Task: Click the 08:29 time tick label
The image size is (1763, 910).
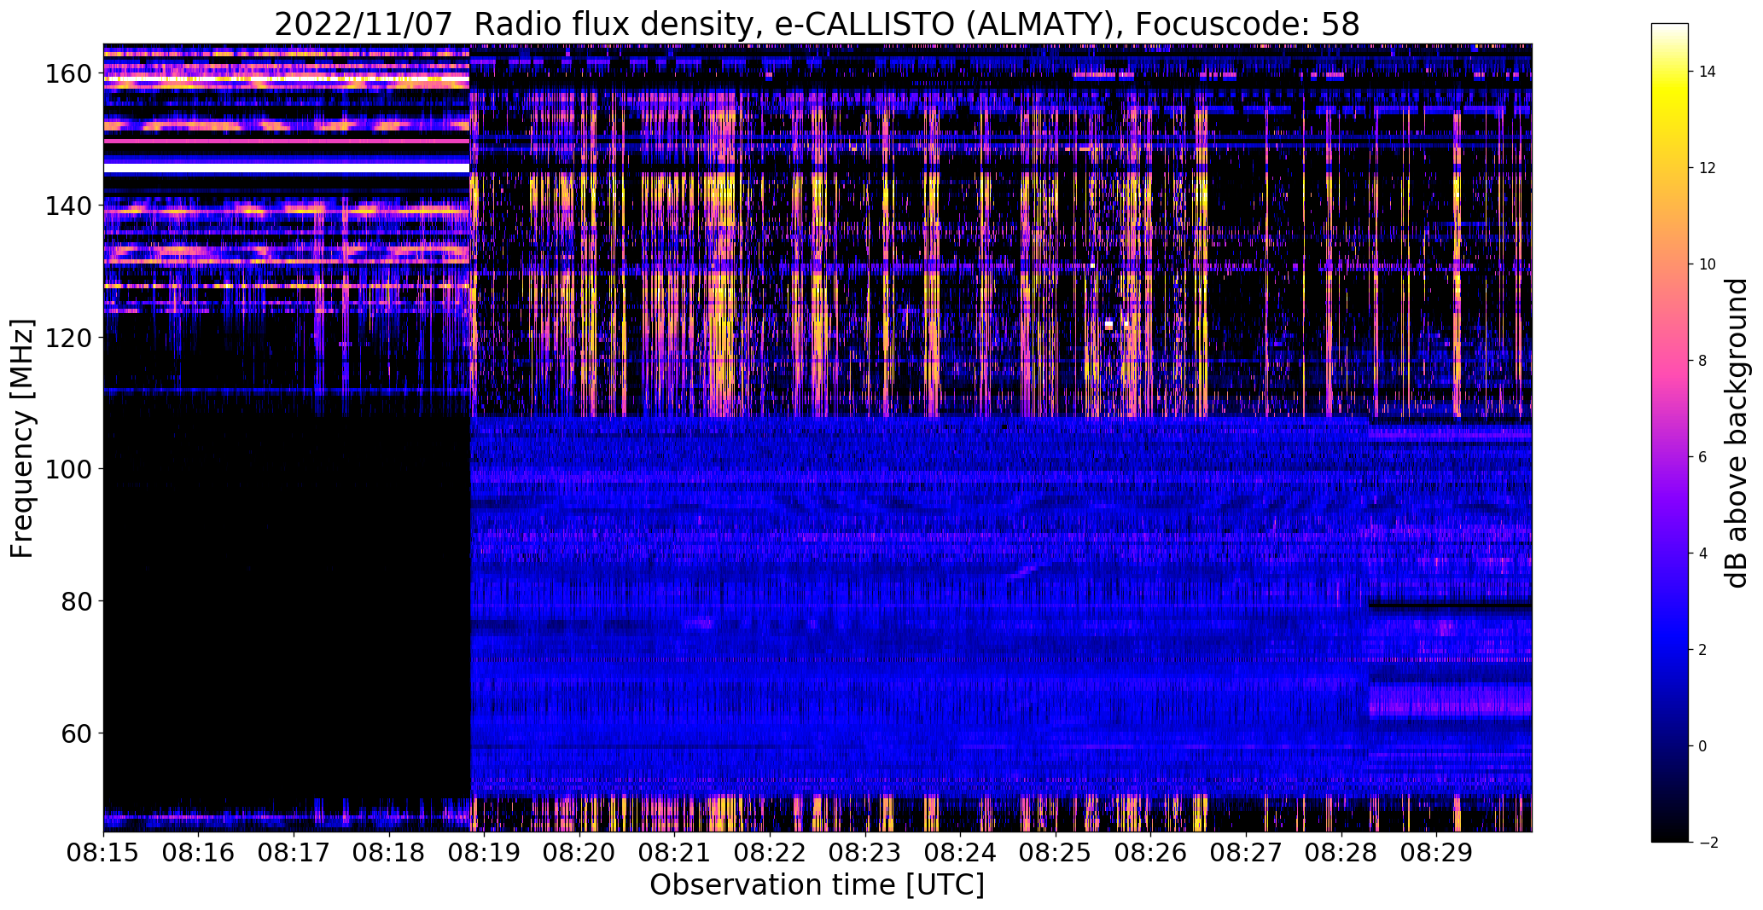Action: tap(1436, 852)
